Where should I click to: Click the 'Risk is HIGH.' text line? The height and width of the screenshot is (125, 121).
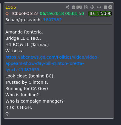pyautogui.click(x=19, y=107)
